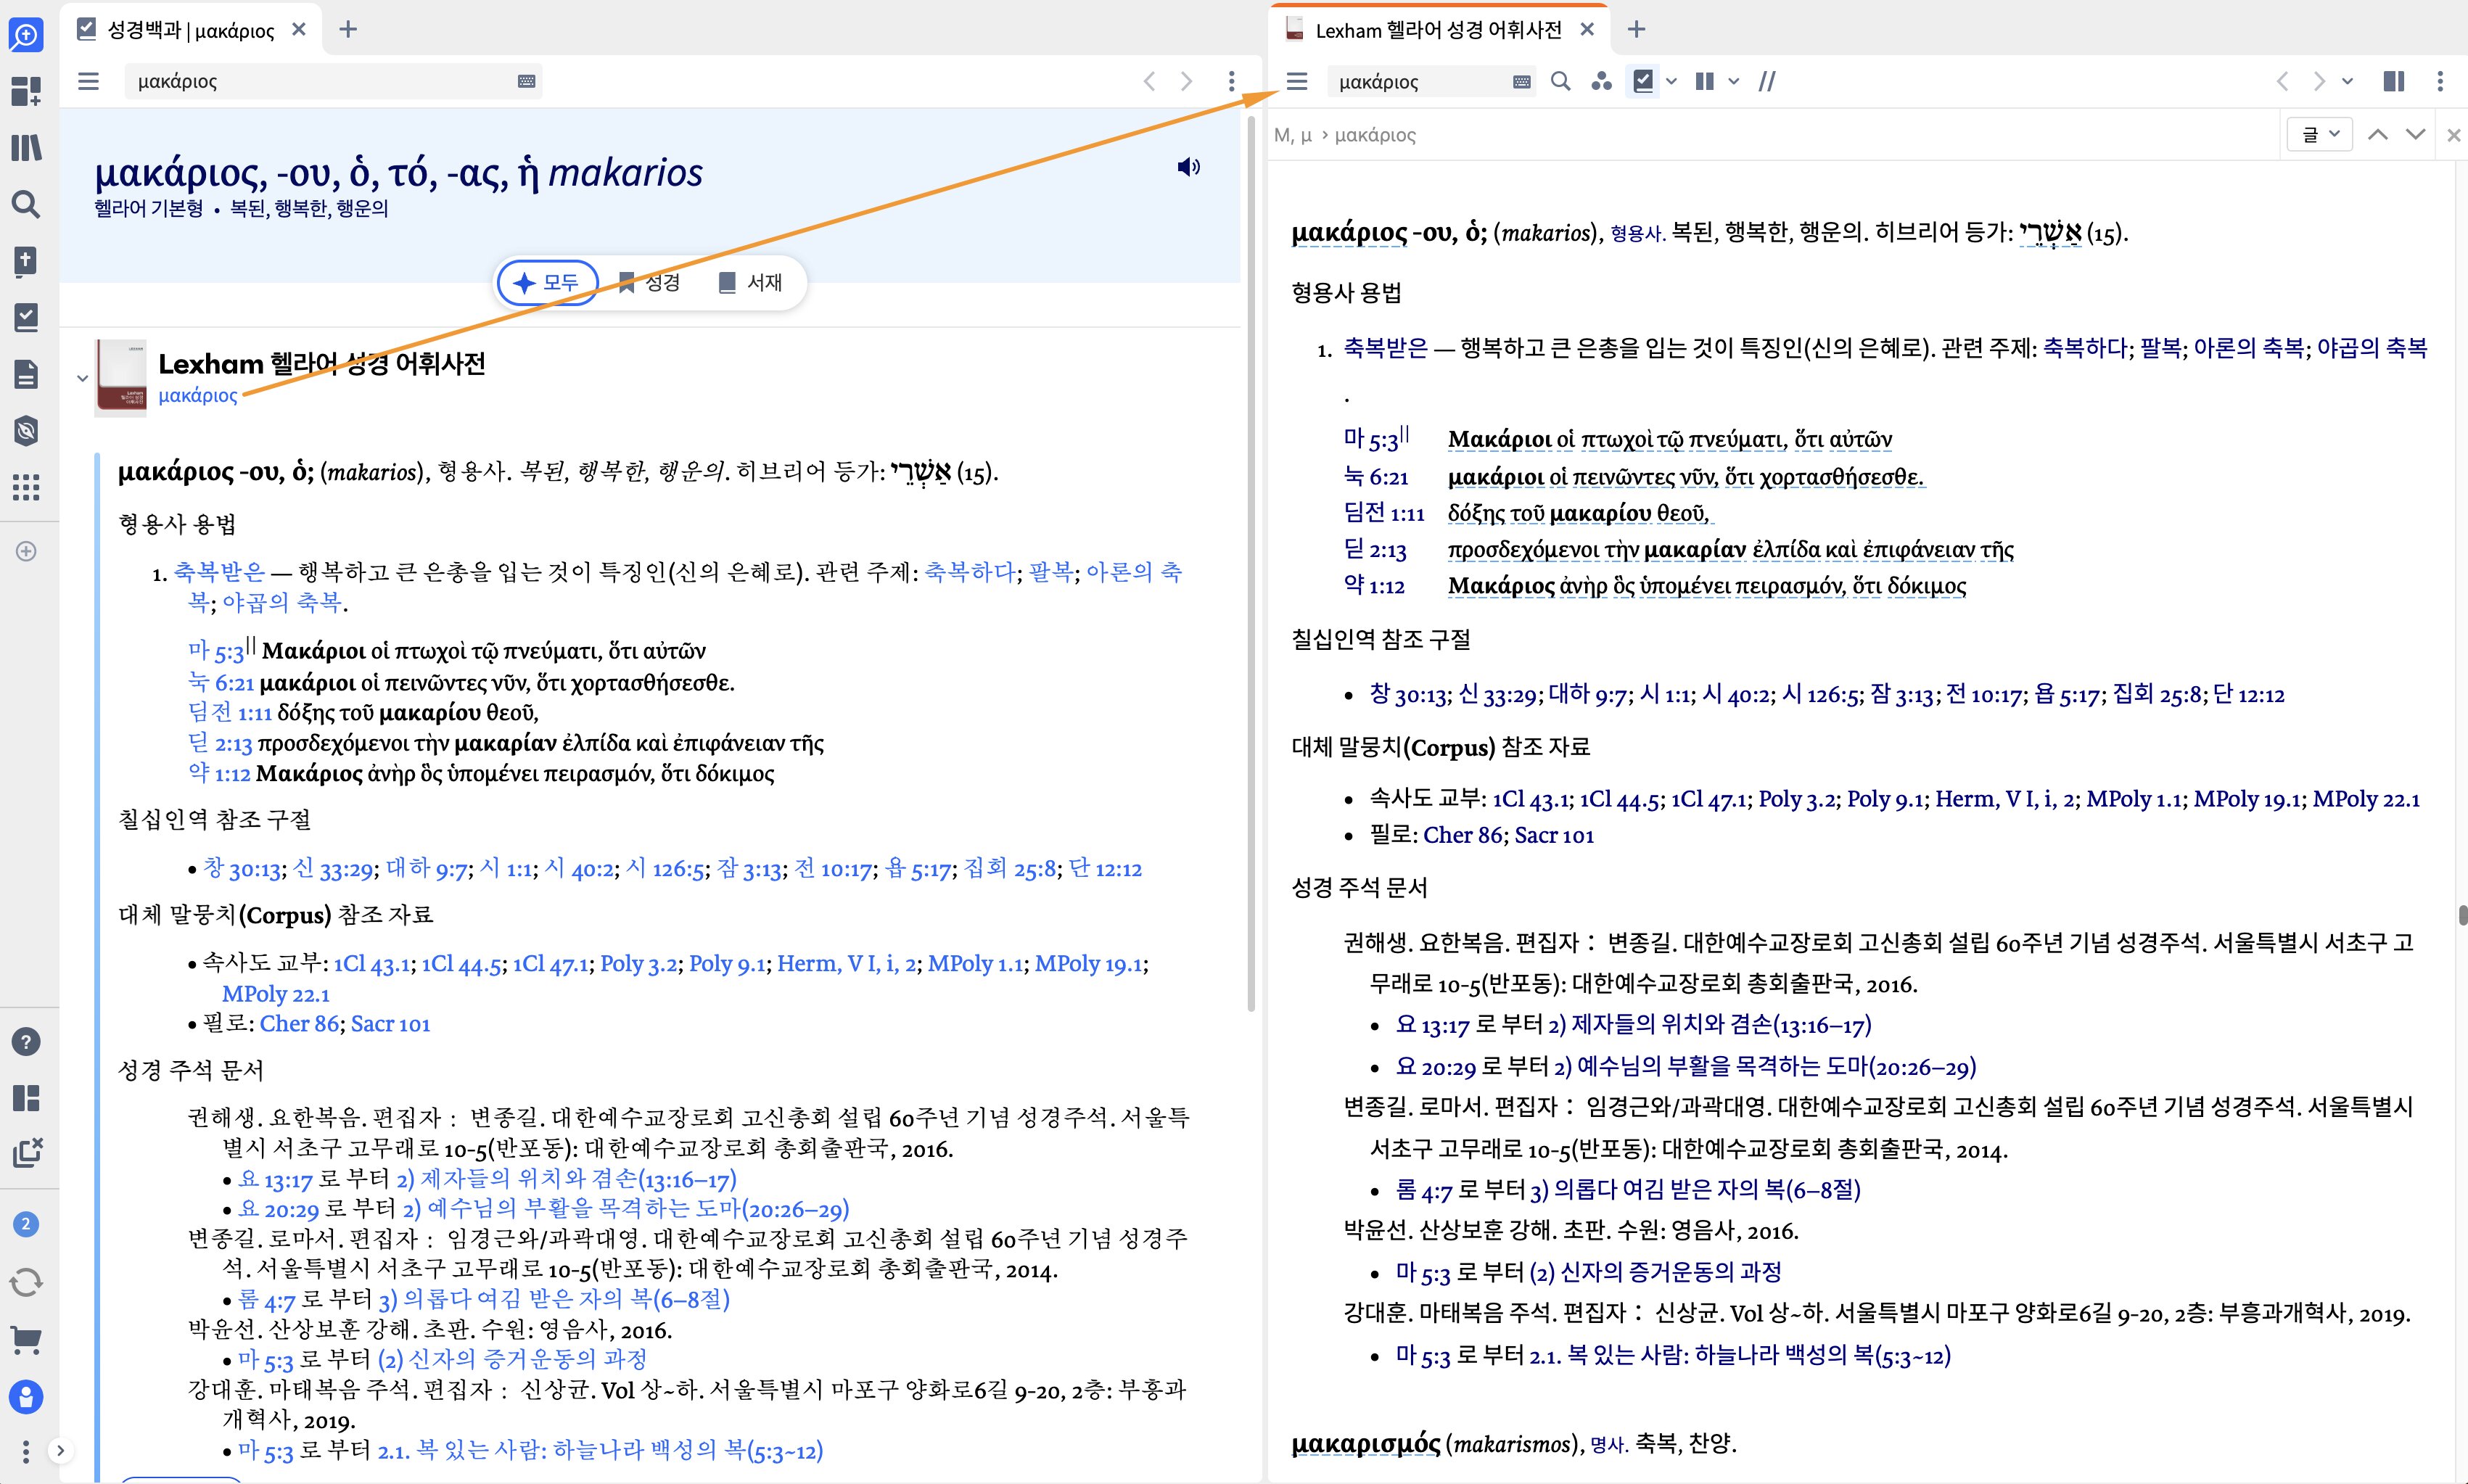Open the Factbook panel three-dot menu

pyautogui.click(x=1232, y=81)
